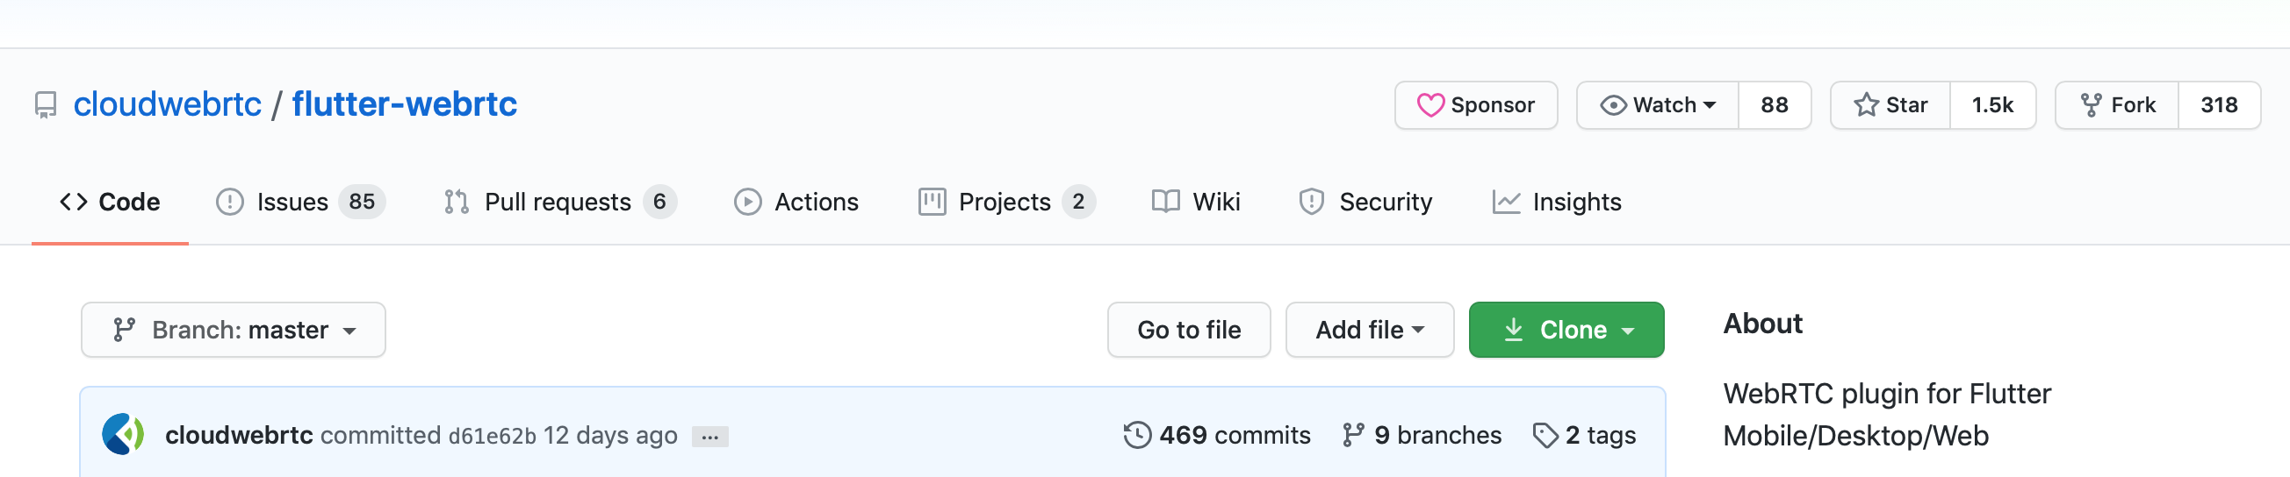Image resolution: width=2290 pixels, height=477 pixels.
Task: Click the heart Sponsor button
Action: tap(1476, 105)
